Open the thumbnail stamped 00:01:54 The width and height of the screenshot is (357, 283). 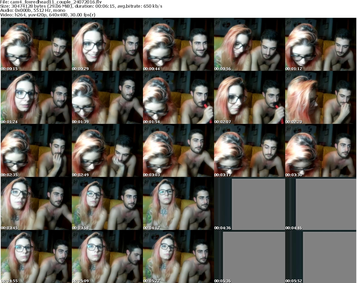(178, 97)
